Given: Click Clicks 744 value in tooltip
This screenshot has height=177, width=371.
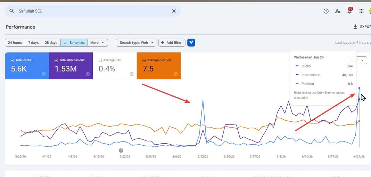Looking at the screenshot, I should point(350,66).
